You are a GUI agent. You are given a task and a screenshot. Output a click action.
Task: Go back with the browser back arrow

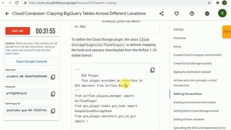3,3
